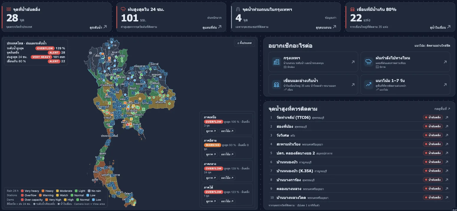Click แนวโน้ม button under ภาคเหนือ
Image resolution: width=457 pixels, height=211 pixels.
[227, 131]
